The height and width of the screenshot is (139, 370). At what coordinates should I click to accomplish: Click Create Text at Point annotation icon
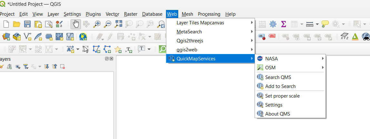point(129,49)
